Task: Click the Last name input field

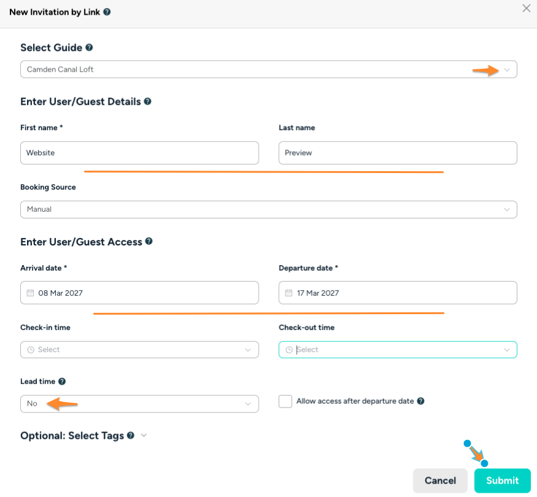Action: pyautogui.click(x=397, y=153)
